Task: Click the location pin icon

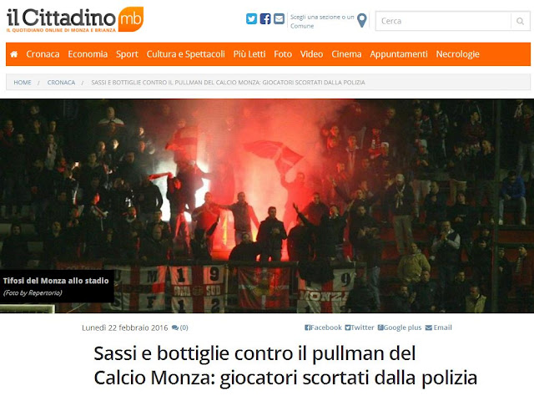Action: coord(362,20)
